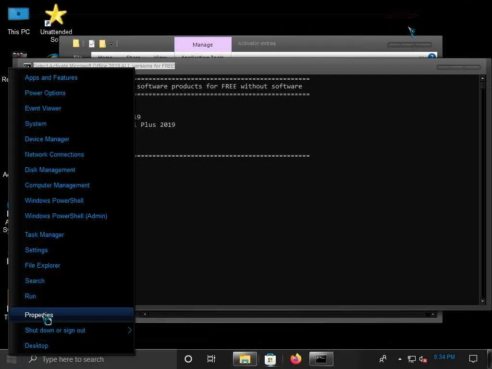
Task: Click the muted volume tray icon
Action: 423,359
